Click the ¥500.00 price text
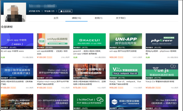 coord(150,88)
